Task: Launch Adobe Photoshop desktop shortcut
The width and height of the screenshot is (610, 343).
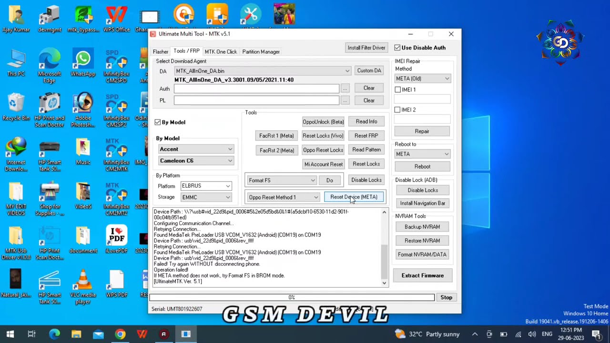Action: 83,110
